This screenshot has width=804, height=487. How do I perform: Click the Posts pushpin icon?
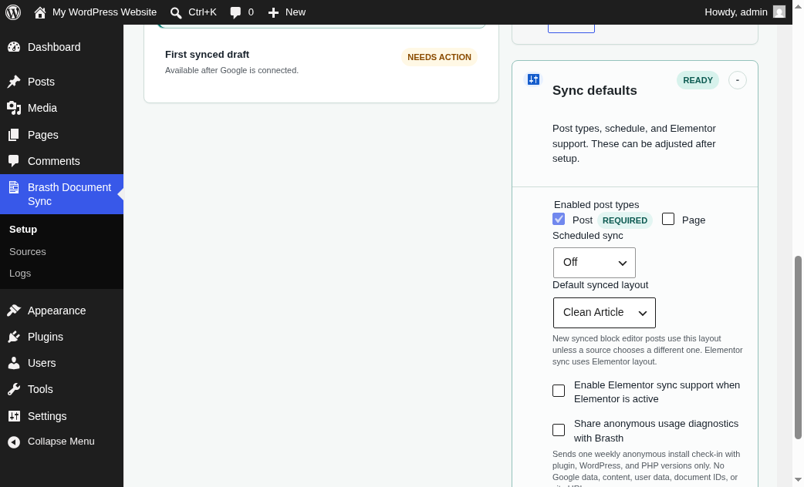click(x=14, y=82)
